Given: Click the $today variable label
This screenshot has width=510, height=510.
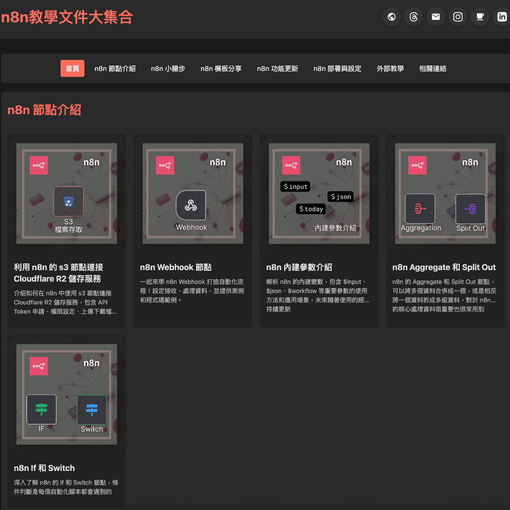Looking at the screenshot, I should click(x=311, y=209).
